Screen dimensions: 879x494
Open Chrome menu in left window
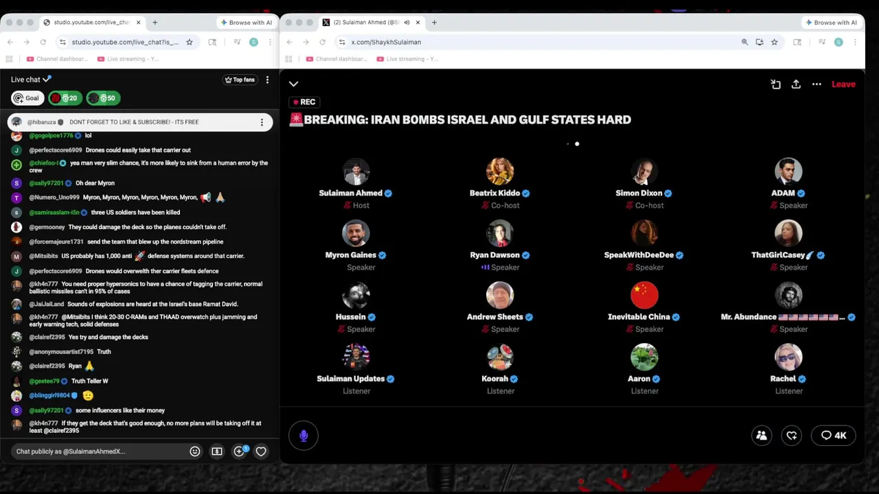[270, 42]
